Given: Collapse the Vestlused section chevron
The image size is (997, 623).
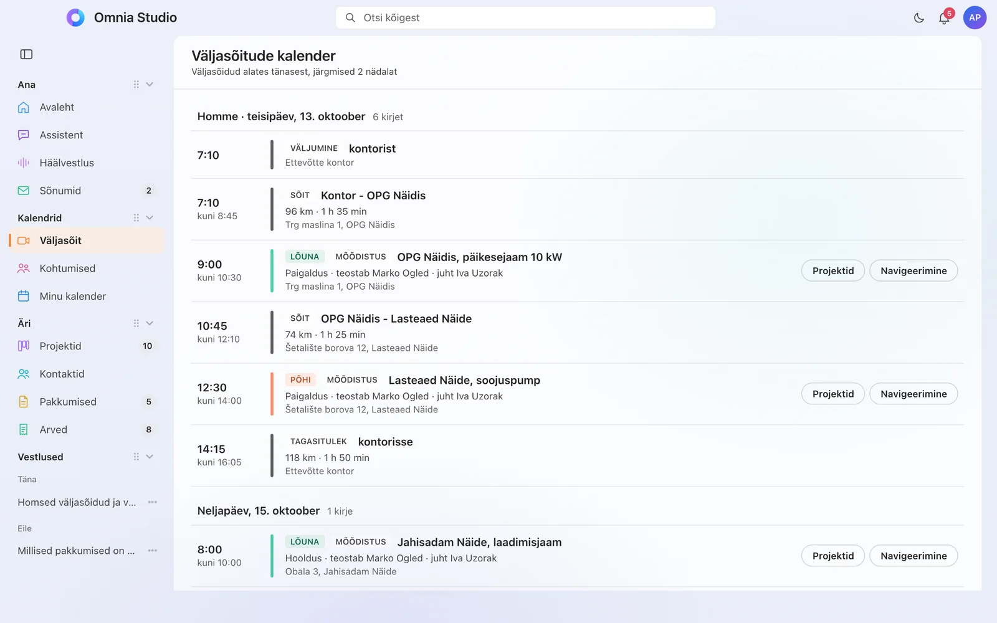Looking at the screenshot, I should click(150, 457).
